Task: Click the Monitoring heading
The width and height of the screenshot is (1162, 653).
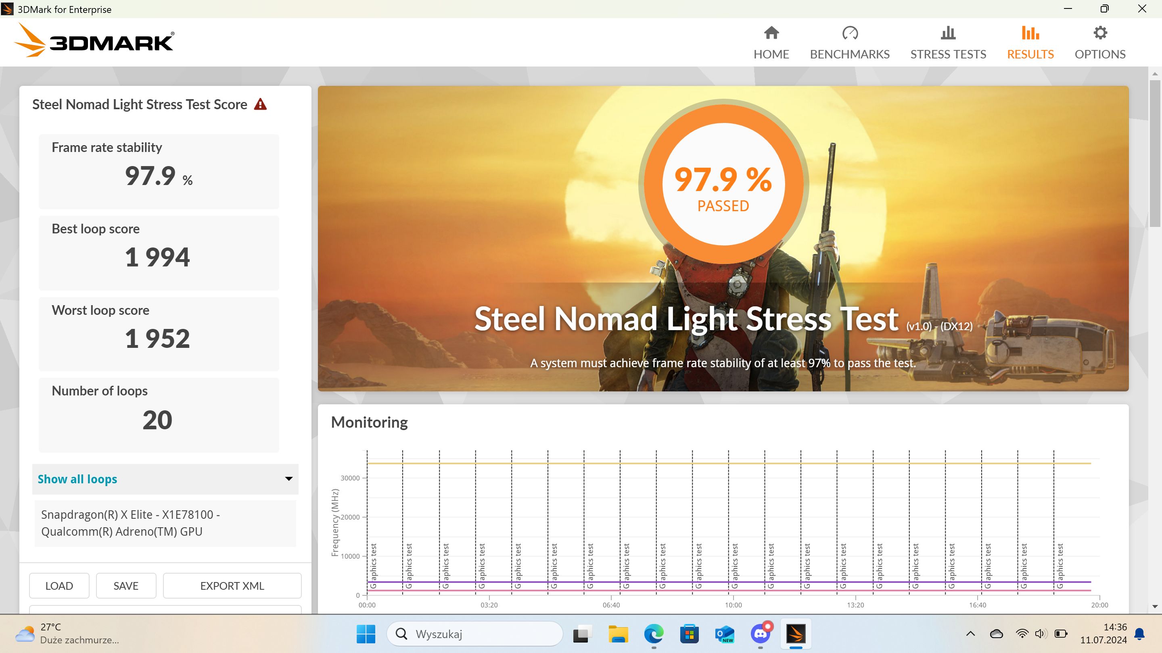Action: (x=369, y=422)
